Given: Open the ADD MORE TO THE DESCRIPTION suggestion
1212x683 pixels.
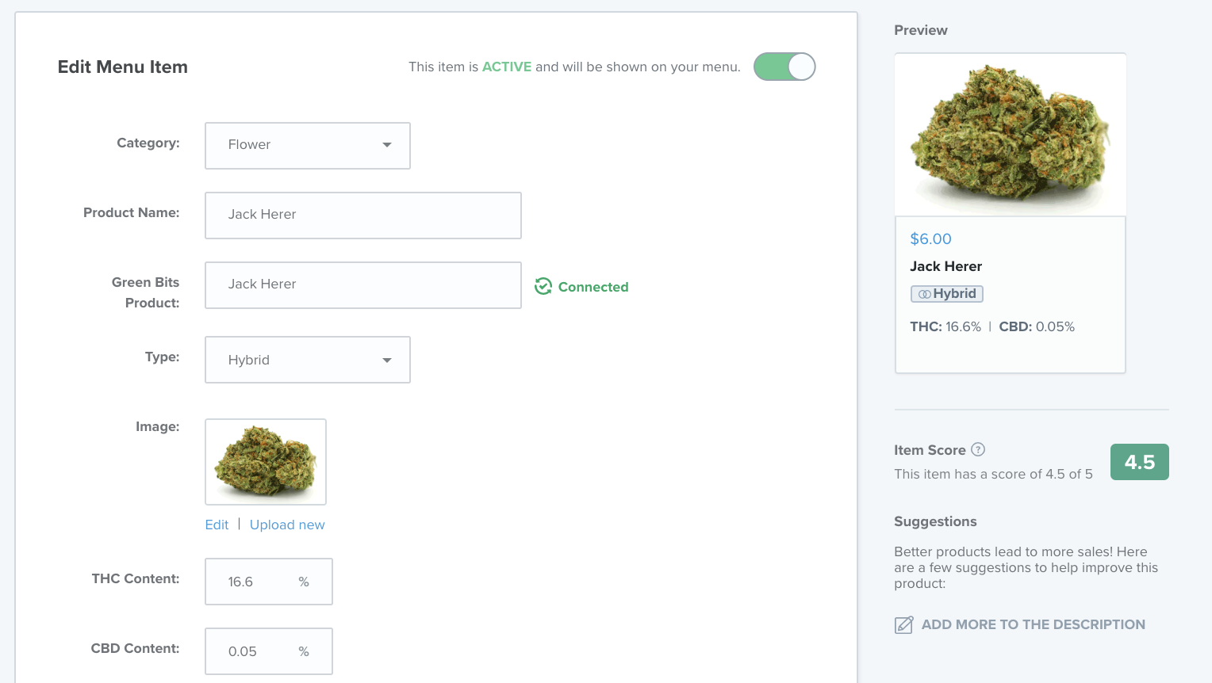Looking at the screenshot, I should [1034, 624].
